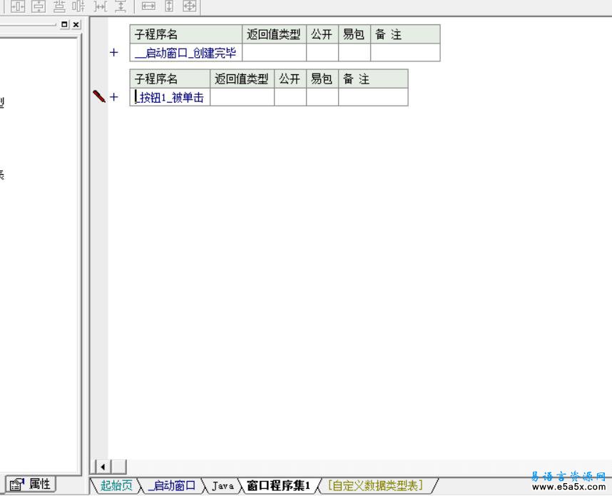Expand the _按钮1_被单击 subroutine with plus
The image size is (612, 496).
pos(114,97)
